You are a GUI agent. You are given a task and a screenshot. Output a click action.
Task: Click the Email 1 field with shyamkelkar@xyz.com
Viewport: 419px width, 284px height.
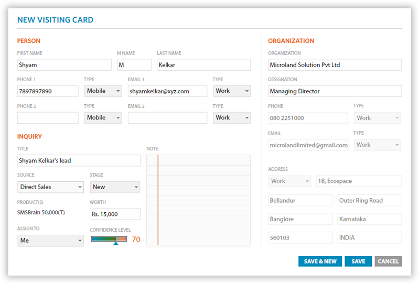pyautogui.click(x=167, y=91)
